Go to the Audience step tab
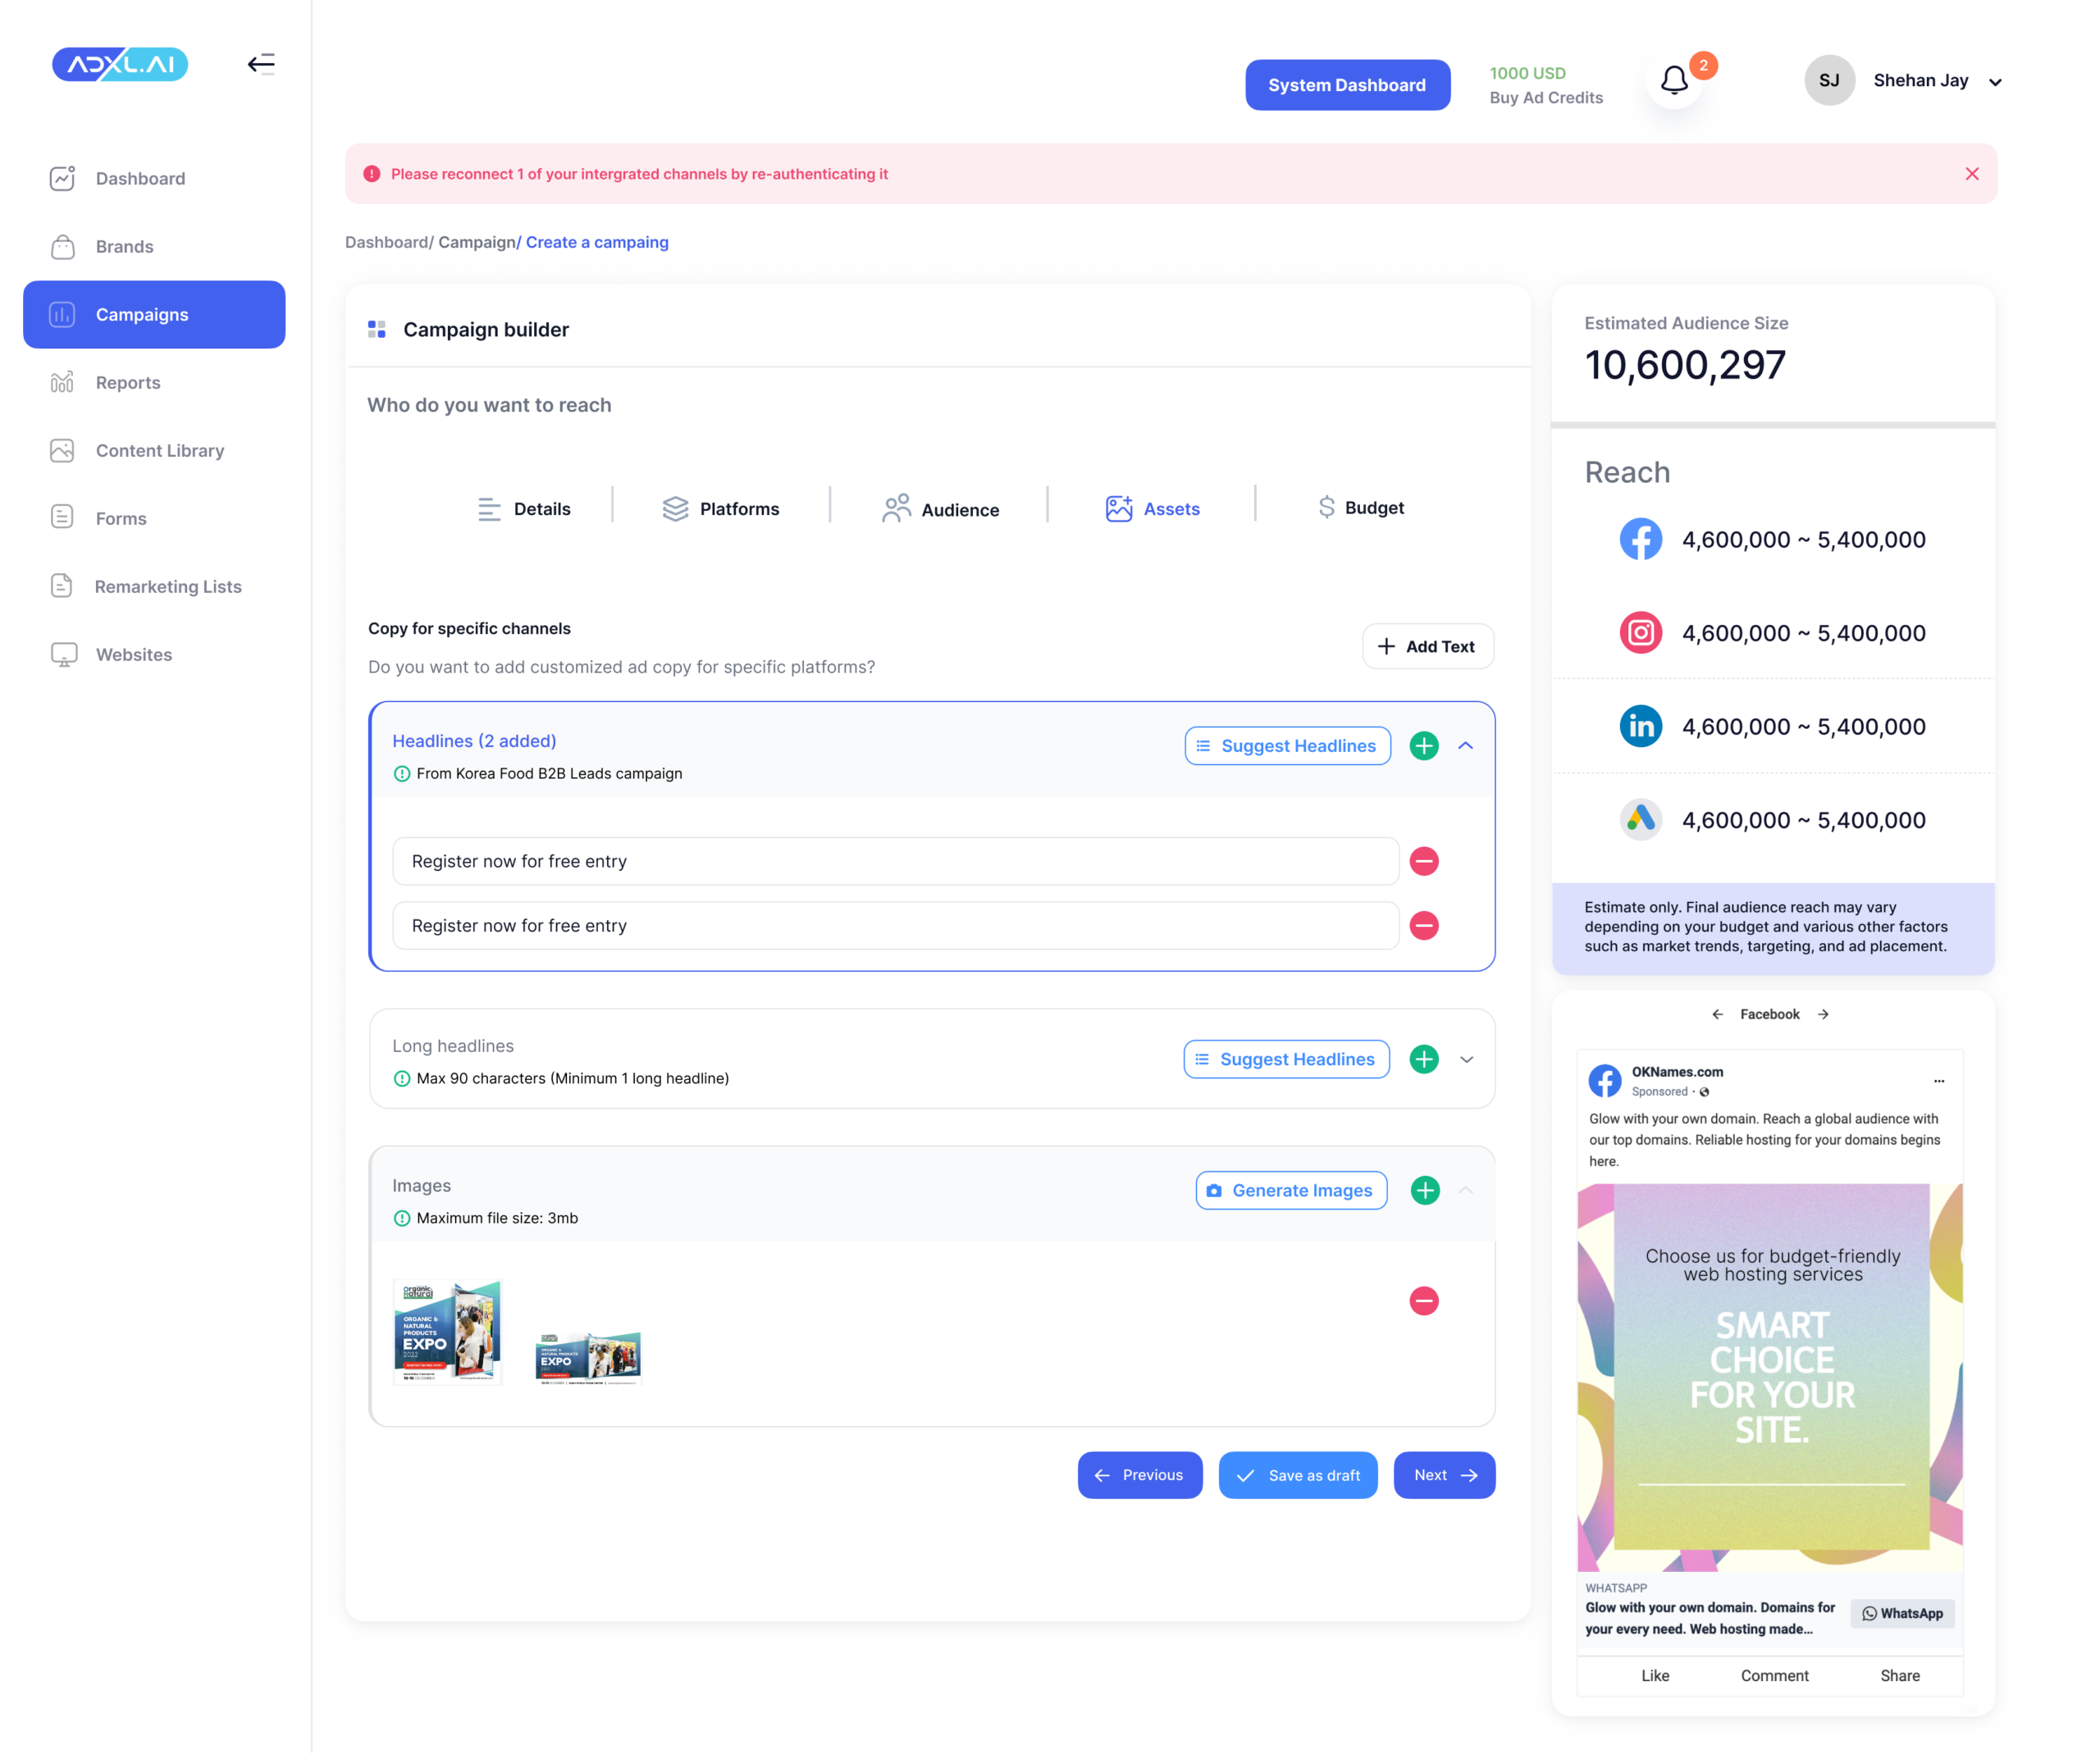Viewport: 2100px width, 1754px height. pos(940,508)
